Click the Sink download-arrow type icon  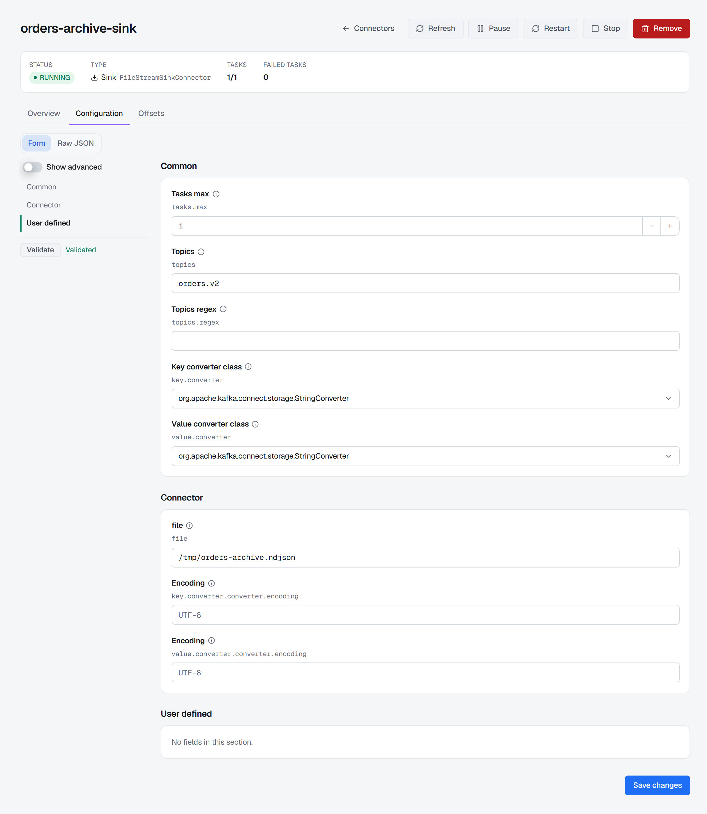tap(94, 77)
